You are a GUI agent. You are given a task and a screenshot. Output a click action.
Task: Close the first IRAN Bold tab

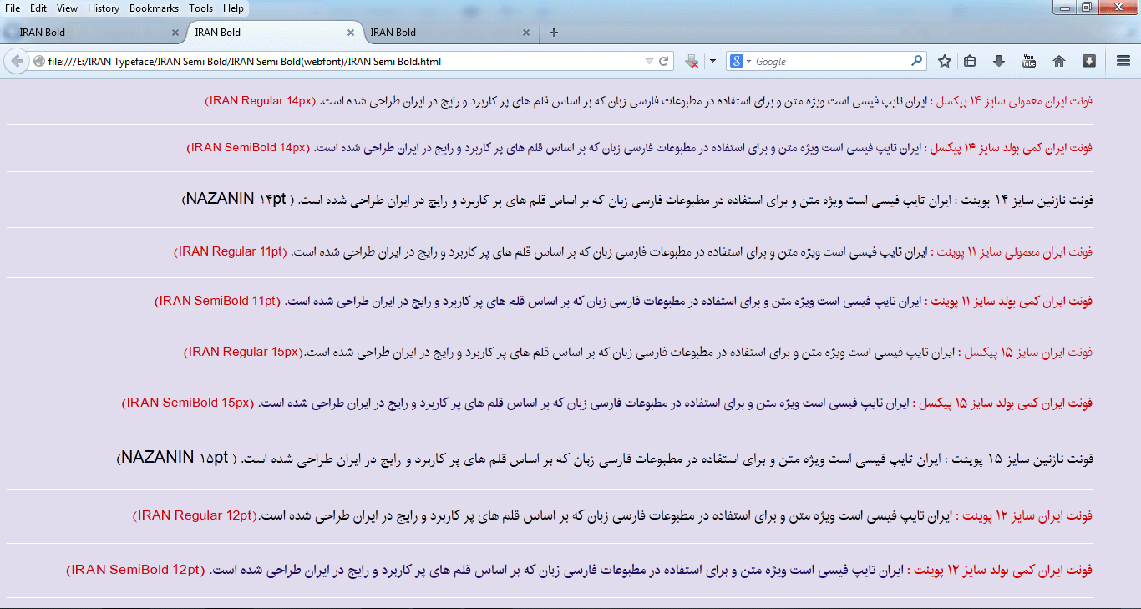(175, 33)
